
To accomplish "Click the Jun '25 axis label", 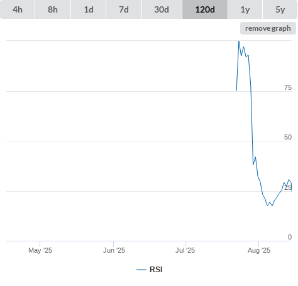I will click(114, 250).
